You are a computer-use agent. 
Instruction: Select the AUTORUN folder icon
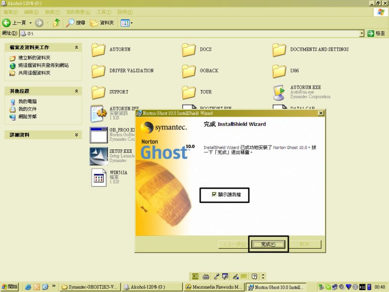(98, 50)
